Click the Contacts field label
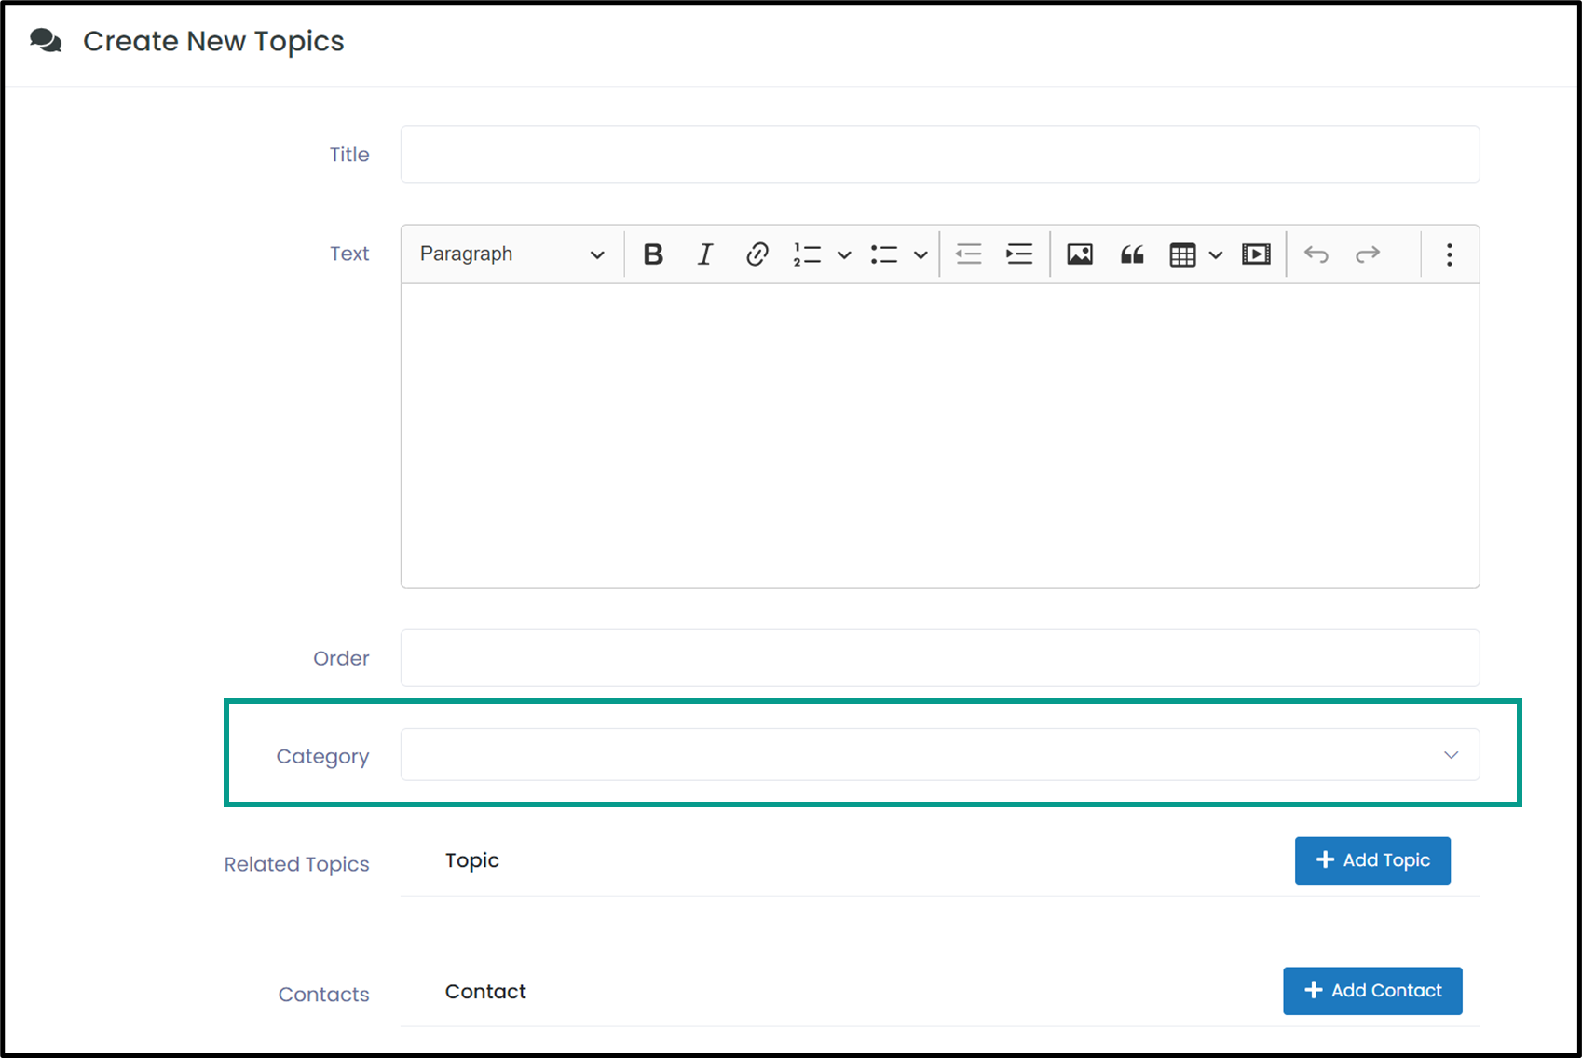Viewport: 1582px width, 1058px height. tap(323, 995)
